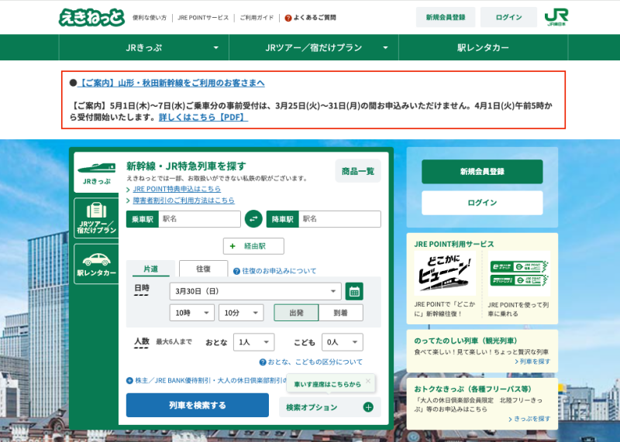
Task: Expand the JRきっぷ navigation menu
Action: click(144, 47)
